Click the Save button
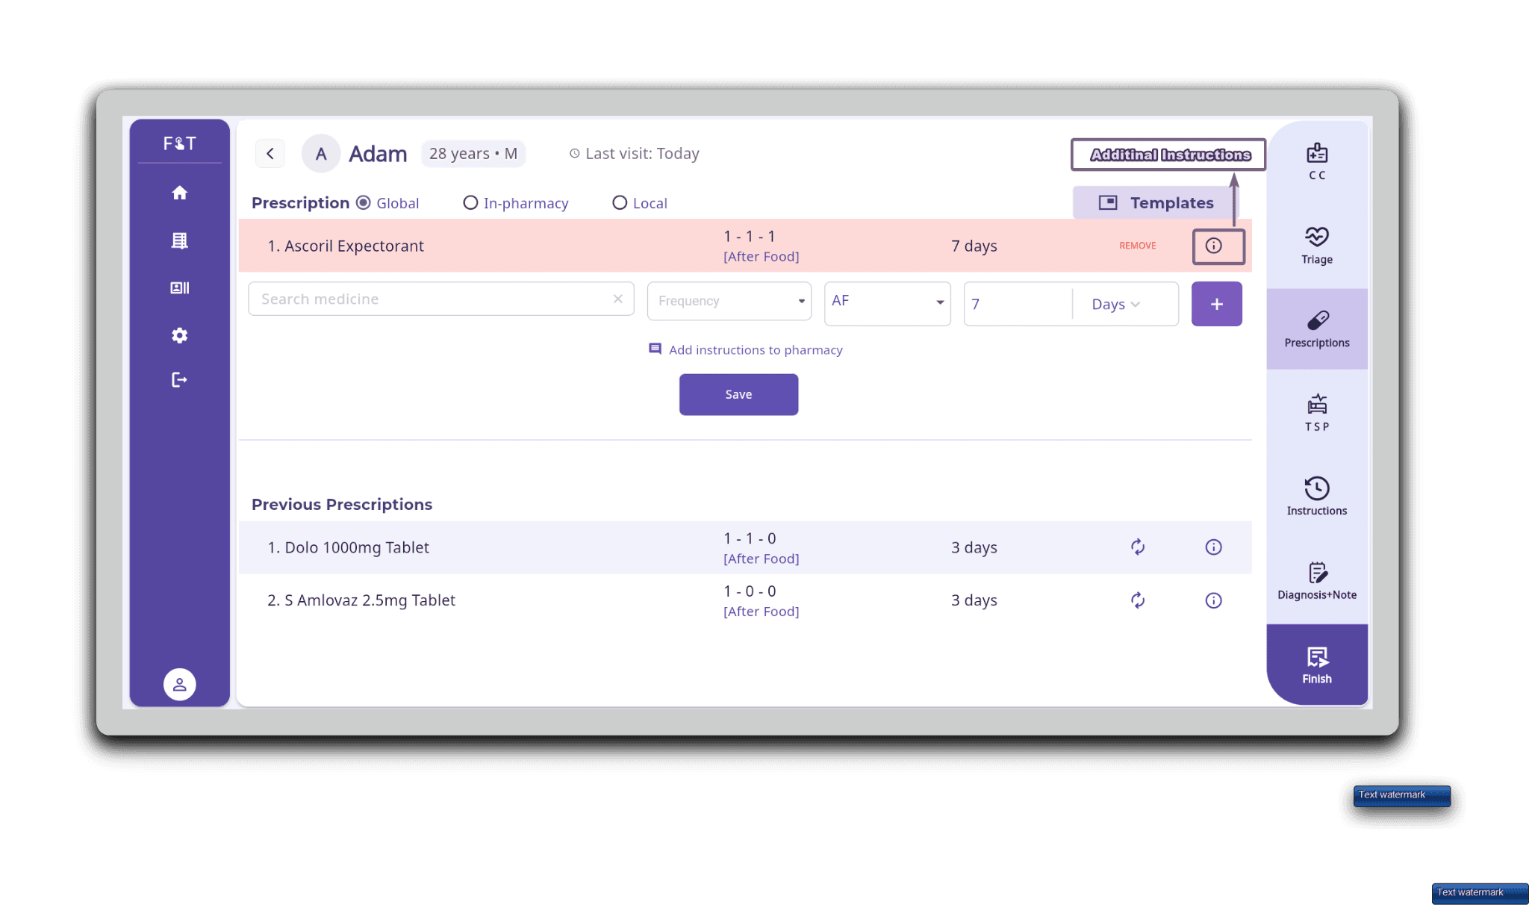This screenshot has height=905, width=1529. [738, 394]
